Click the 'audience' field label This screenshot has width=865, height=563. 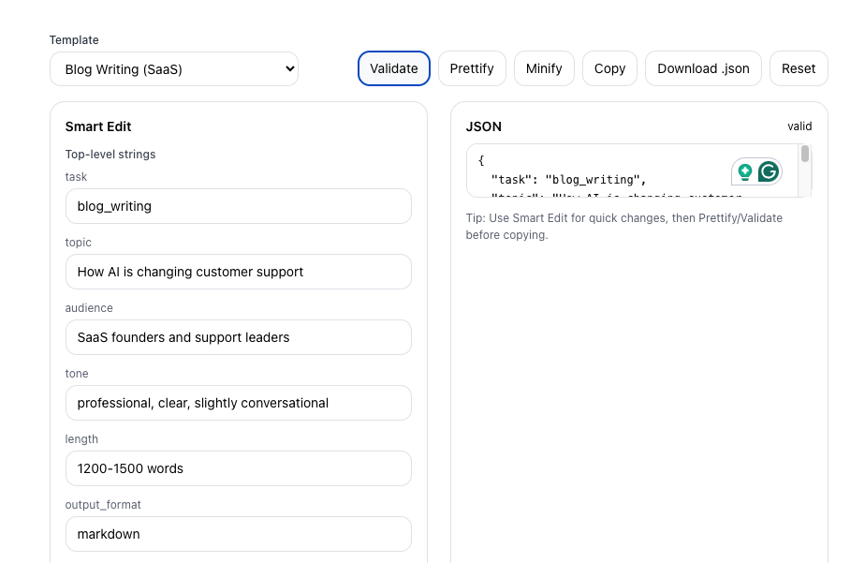pyautogui.click(x=89, y=308)
